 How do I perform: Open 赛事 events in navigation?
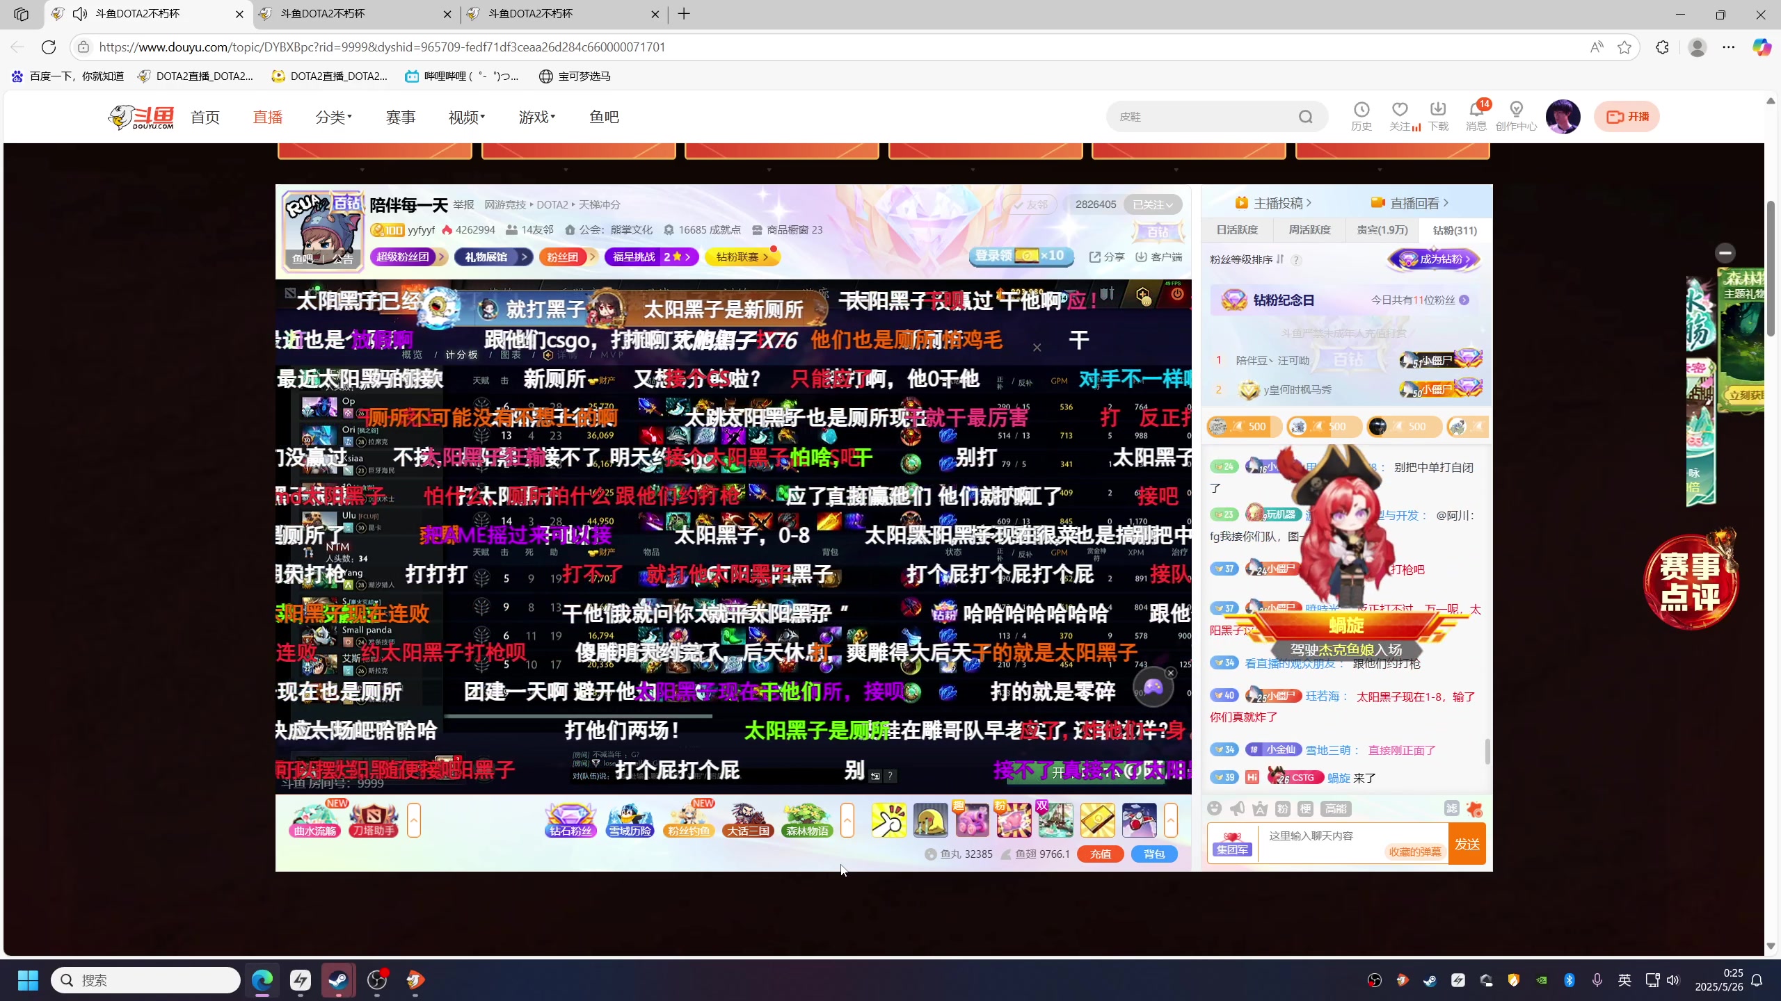pos(401,117)
